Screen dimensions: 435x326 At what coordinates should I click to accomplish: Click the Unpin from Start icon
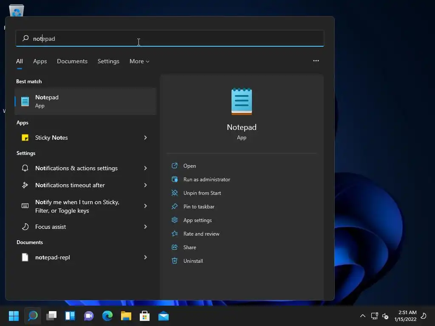coord(175,193)
